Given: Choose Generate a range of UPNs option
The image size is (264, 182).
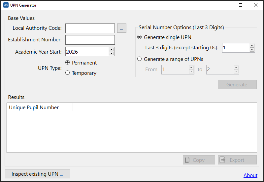Looking at the screenshot, I should (x=170, y=59).
